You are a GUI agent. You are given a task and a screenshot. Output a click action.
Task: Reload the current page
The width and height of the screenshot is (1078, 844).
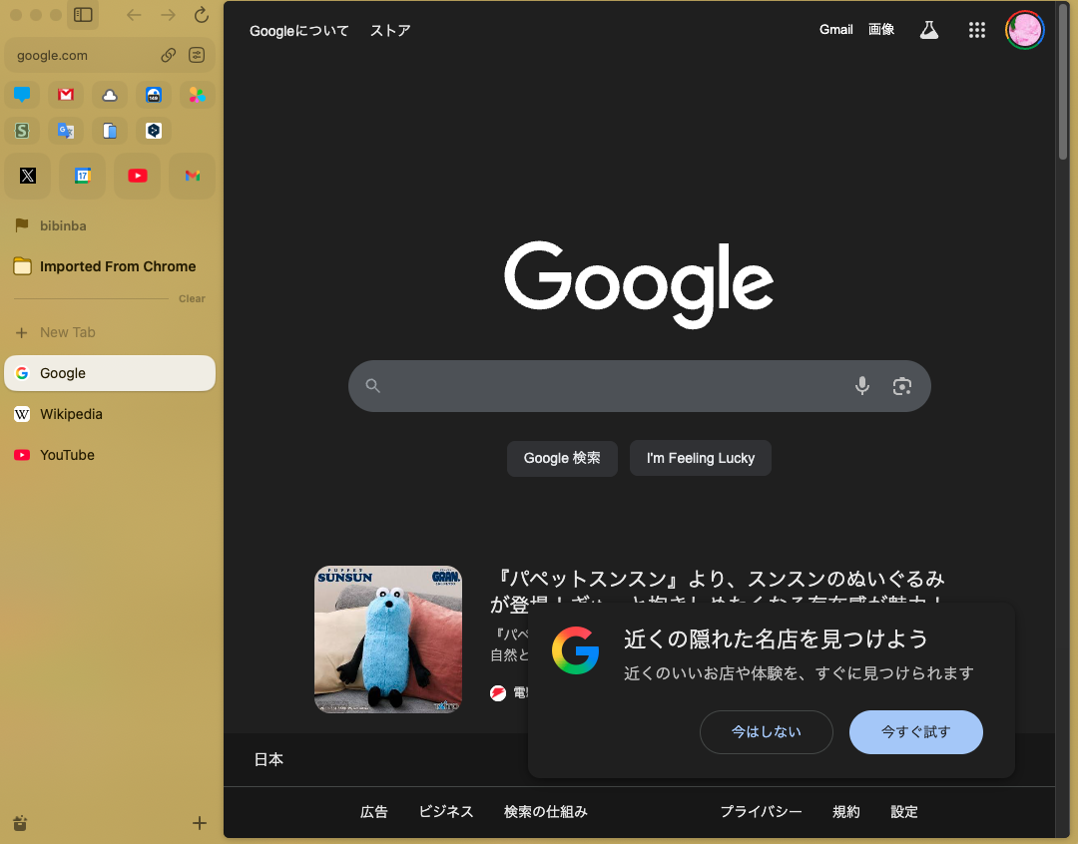point(201,14)
